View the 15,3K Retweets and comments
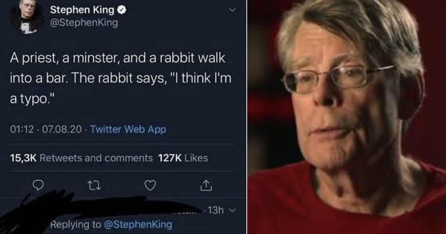Image resolution: width=446 pixels, height=234 pixels. 82,158
